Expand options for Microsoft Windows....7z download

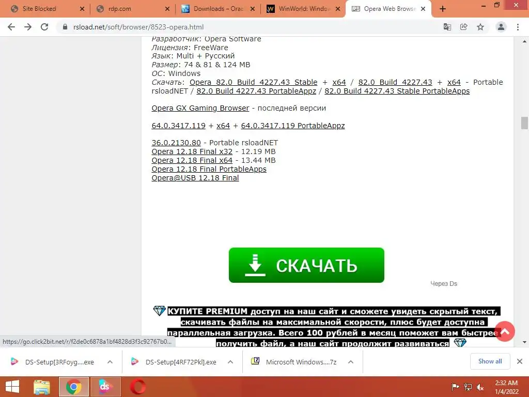click(351, 362)
